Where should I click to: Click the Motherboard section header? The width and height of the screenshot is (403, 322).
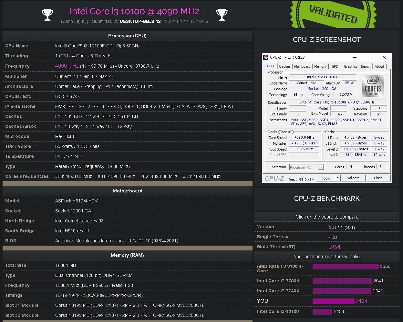(x=127, y=191)
